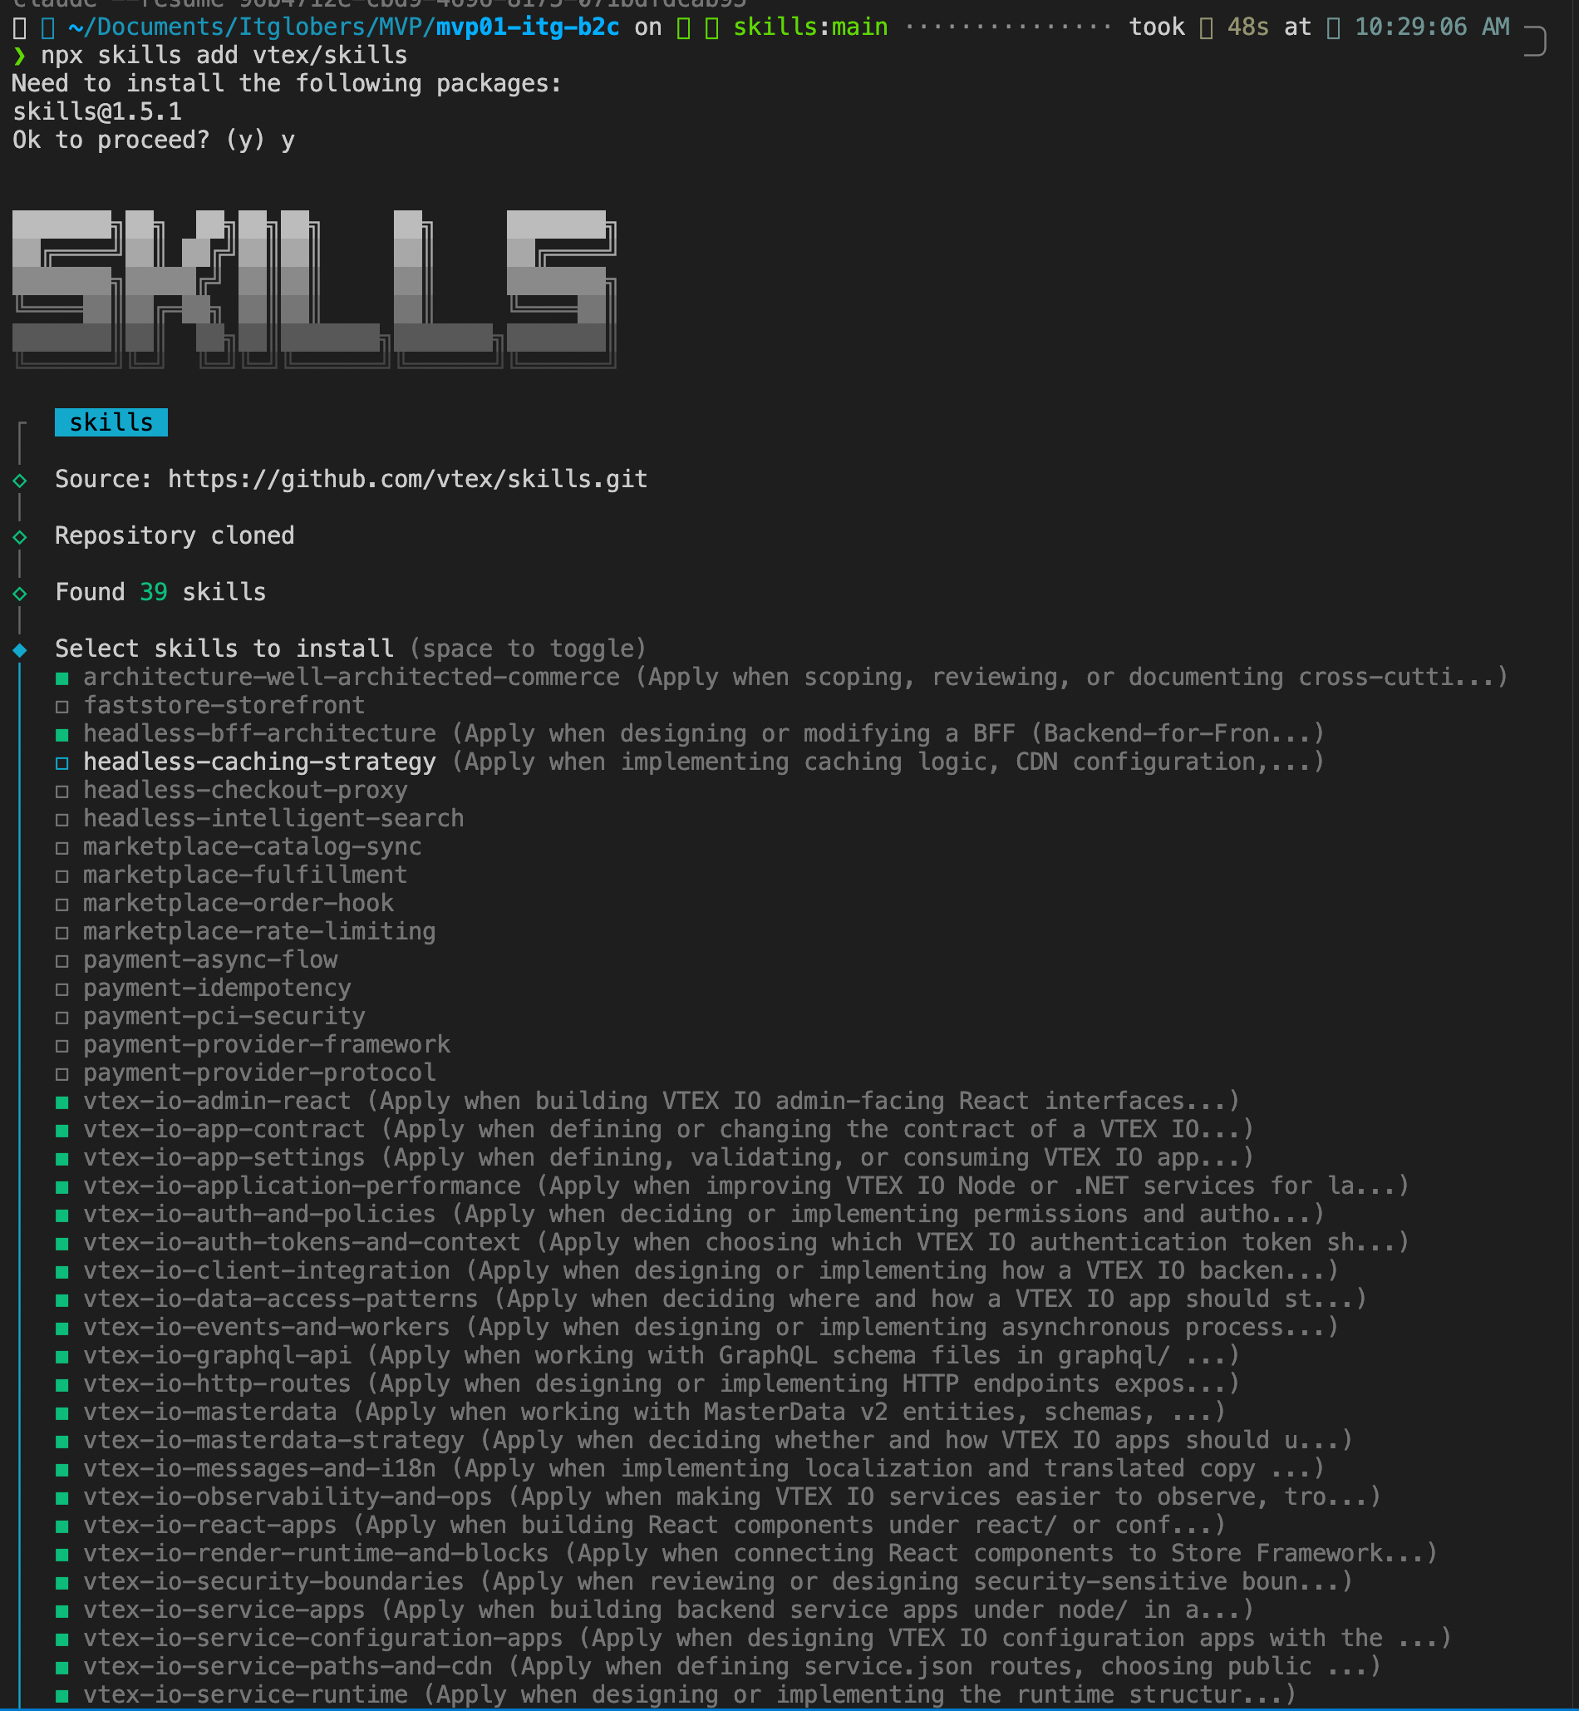Toggle marketplace-order-hook checkbox on

(61, 905)
